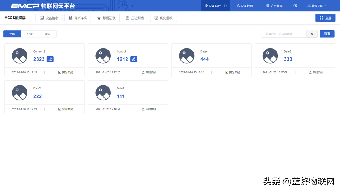Open the 设备地图 menu item
Viewport: 340px width, 191px height.
tap(245, 6)
